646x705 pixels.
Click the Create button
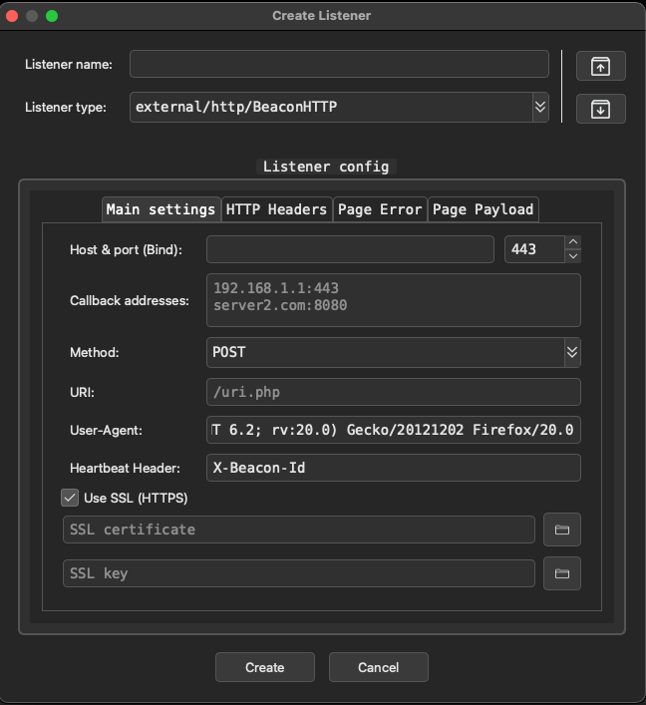[265, 667]
